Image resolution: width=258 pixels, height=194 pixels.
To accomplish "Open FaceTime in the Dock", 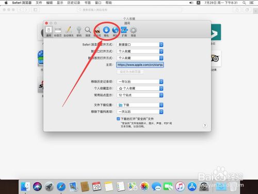I will click(x=168, y=186).
